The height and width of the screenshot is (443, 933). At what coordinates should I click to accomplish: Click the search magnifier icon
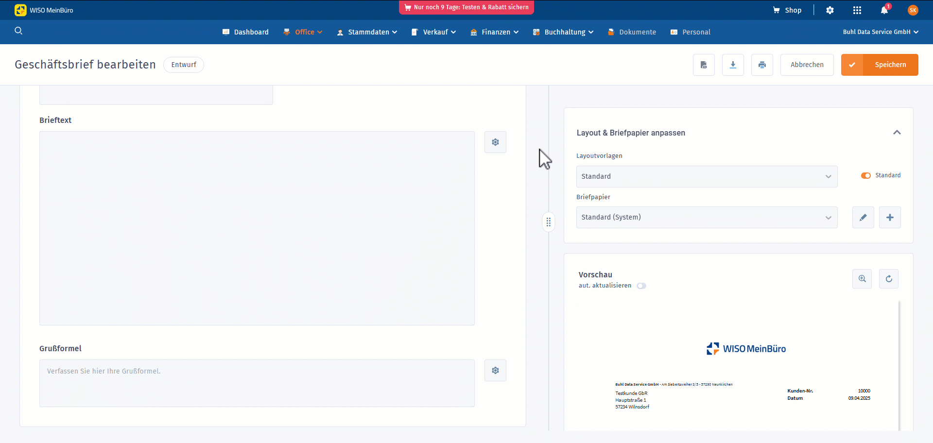pyautogui.click(x=18, y=31)
